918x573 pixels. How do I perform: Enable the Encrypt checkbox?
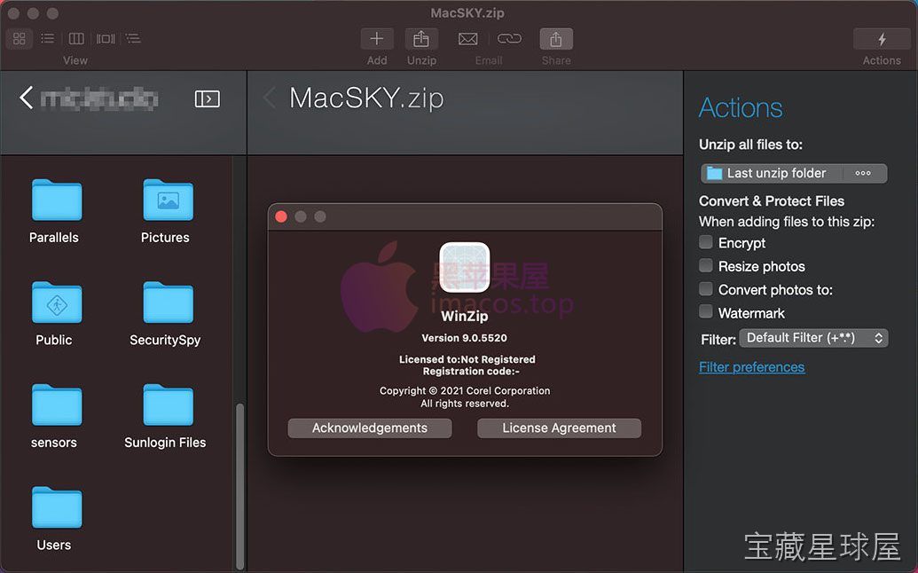(x=706, y=242)
